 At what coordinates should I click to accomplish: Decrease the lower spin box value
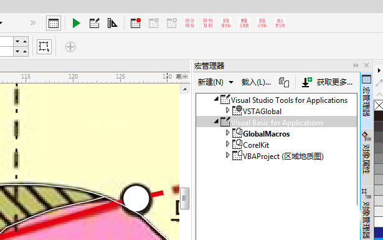pos(17,51)
